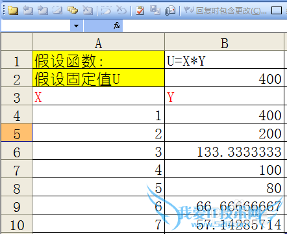This screenshot has height=234, width=287.
Task: Click the fx Insert Function button
Action: point(117,26)
